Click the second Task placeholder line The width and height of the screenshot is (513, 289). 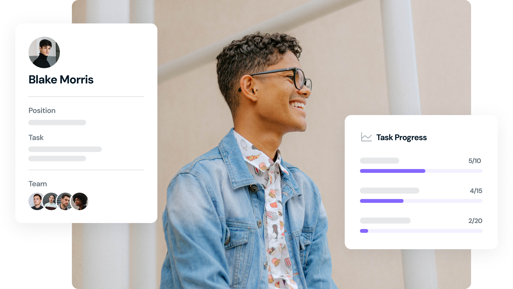57,158
